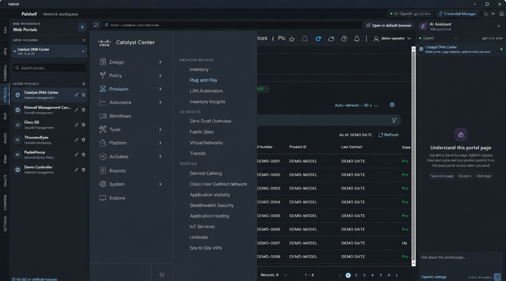Screen dimensions: 506x281
Task: Open the notifications bell
Action: coord(357,39)
